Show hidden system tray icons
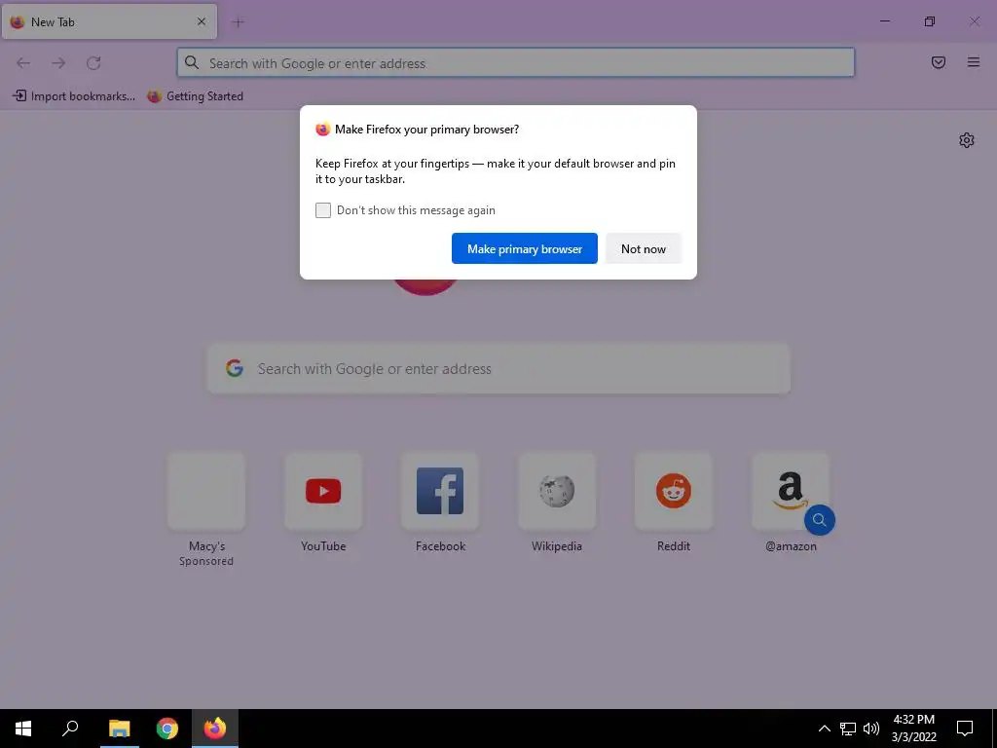The image size is (997, 748). (x=824, y=729)
